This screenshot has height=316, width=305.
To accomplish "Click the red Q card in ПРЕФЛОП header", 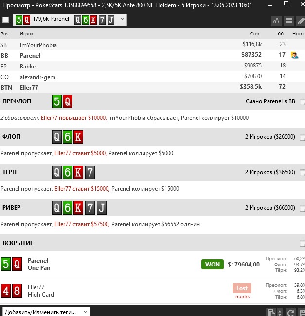I will (x=68, y=101).
